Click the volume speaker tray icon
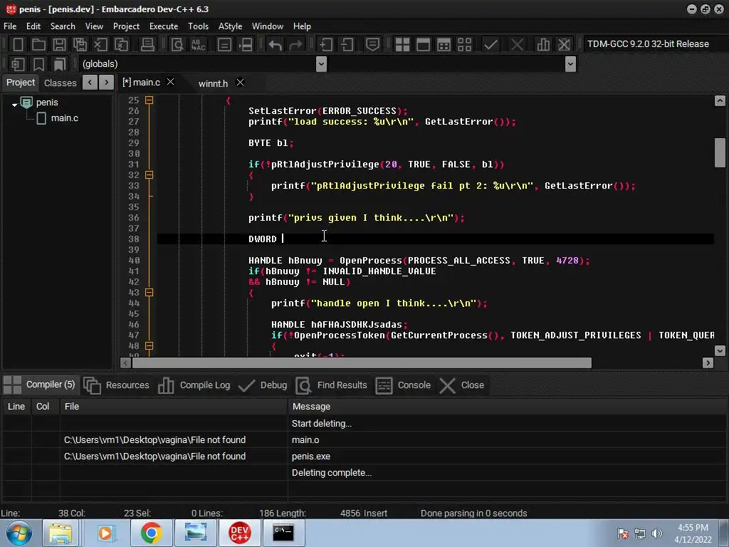729x547 pixels. (656, 533)
